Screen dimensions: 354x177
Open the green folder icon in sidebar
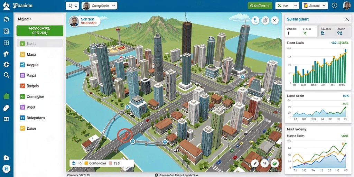point(6,96)
